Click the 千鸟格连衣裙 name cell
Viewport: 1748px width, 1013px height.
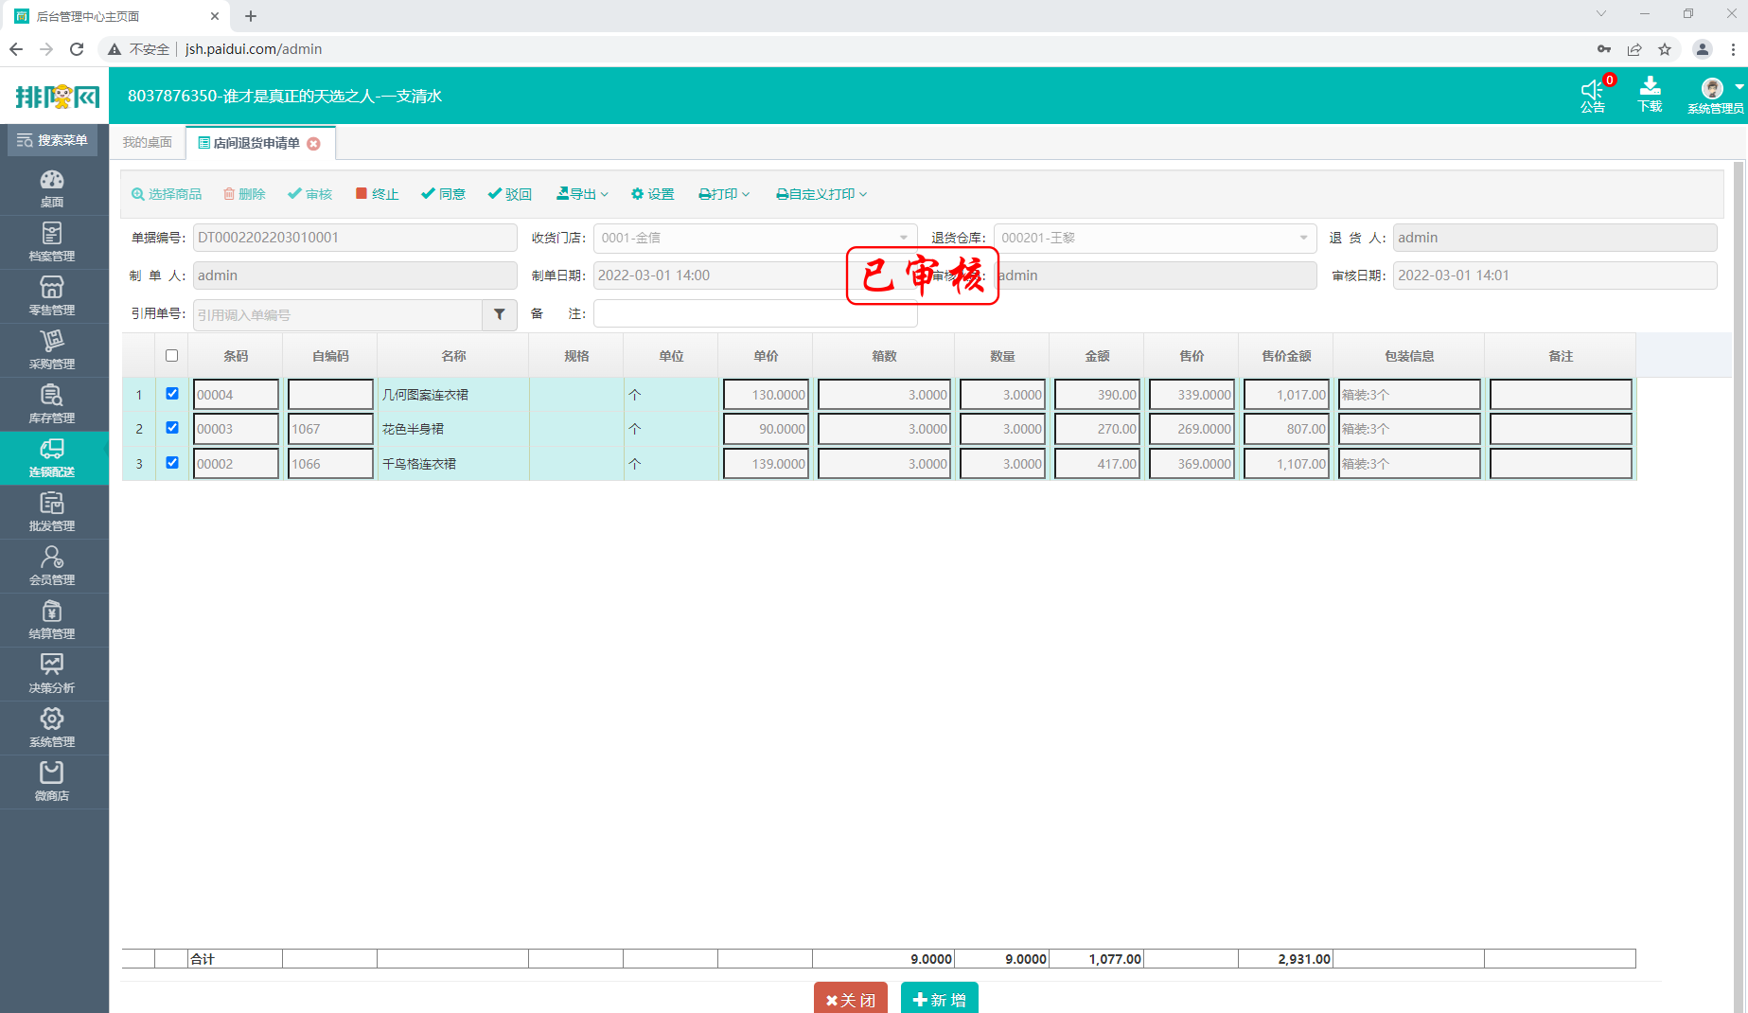[x=453, y=464]
